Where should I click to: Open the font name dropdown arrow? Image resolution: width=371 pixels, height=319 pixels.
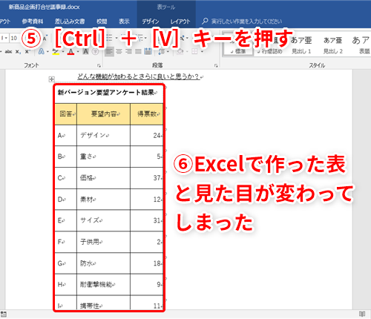6,38
